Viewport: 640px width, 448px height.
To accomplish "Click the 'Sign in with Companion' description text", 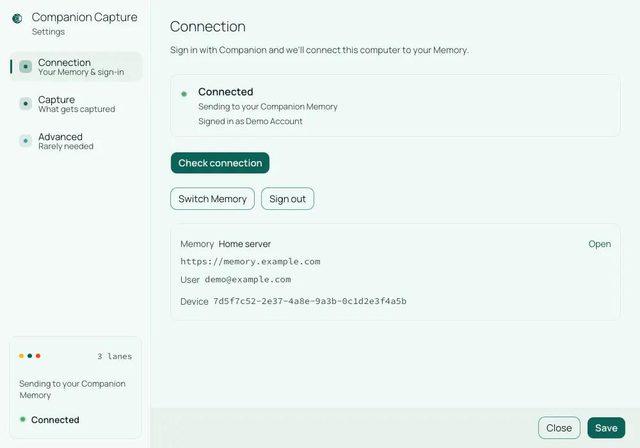I will pos(319,50).
